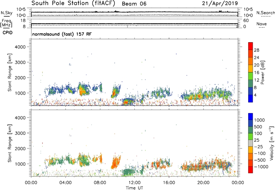Click the '60' Nave axis tick

click(246, 21)
